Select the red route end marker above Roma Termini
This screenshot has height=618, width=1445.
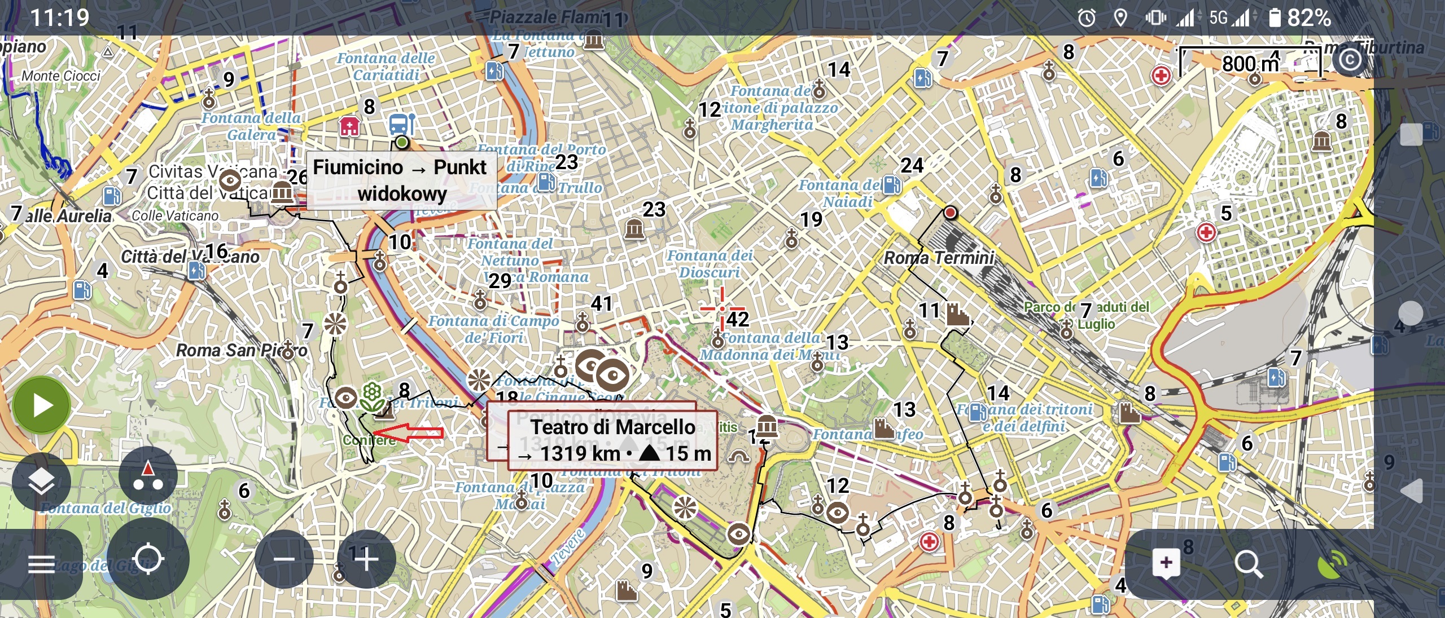coord(951,213)
